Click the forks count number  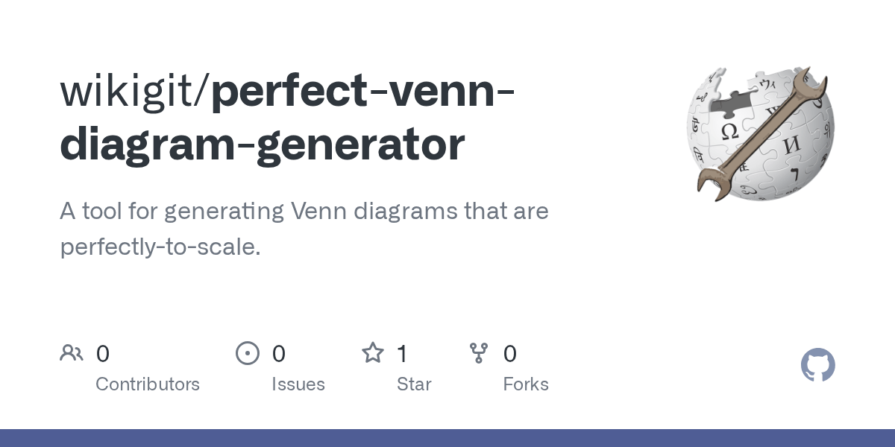tap(510, 354)
